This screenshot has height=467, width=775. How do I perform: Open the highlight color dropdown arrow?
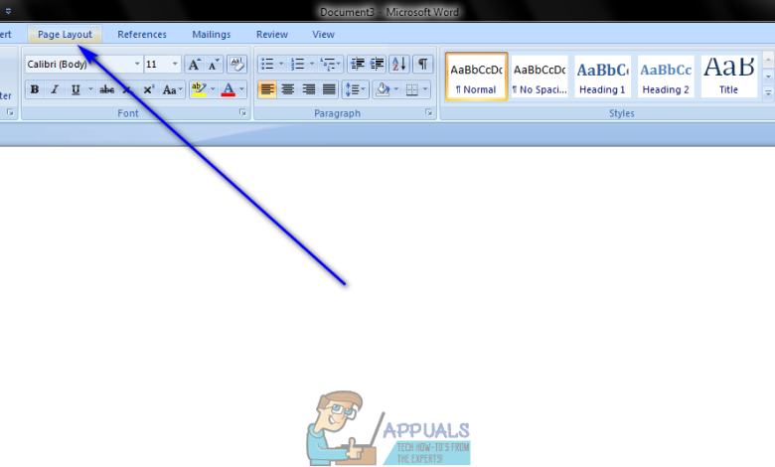tap(213, 89)
